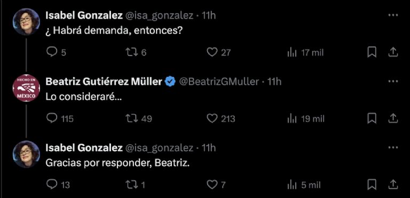Open Isabel Gonzalez avatar on the last tweet
The image size is (410, 198).
click(26, 154)
